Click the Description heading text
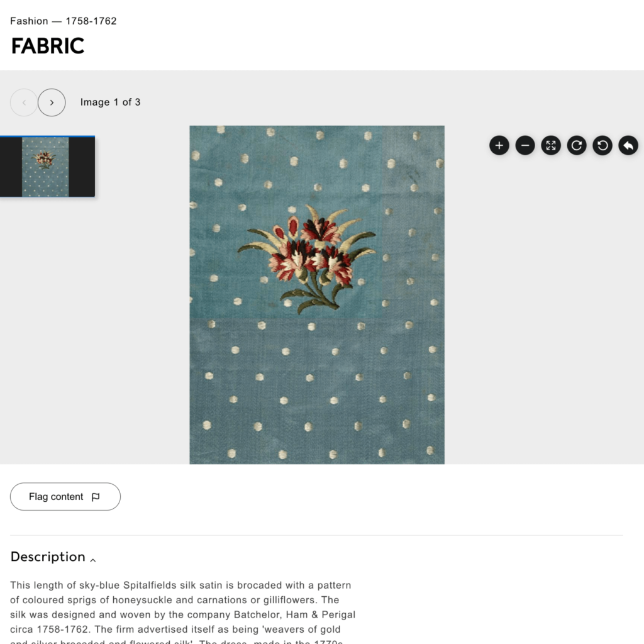 click(x=48, y=557)
